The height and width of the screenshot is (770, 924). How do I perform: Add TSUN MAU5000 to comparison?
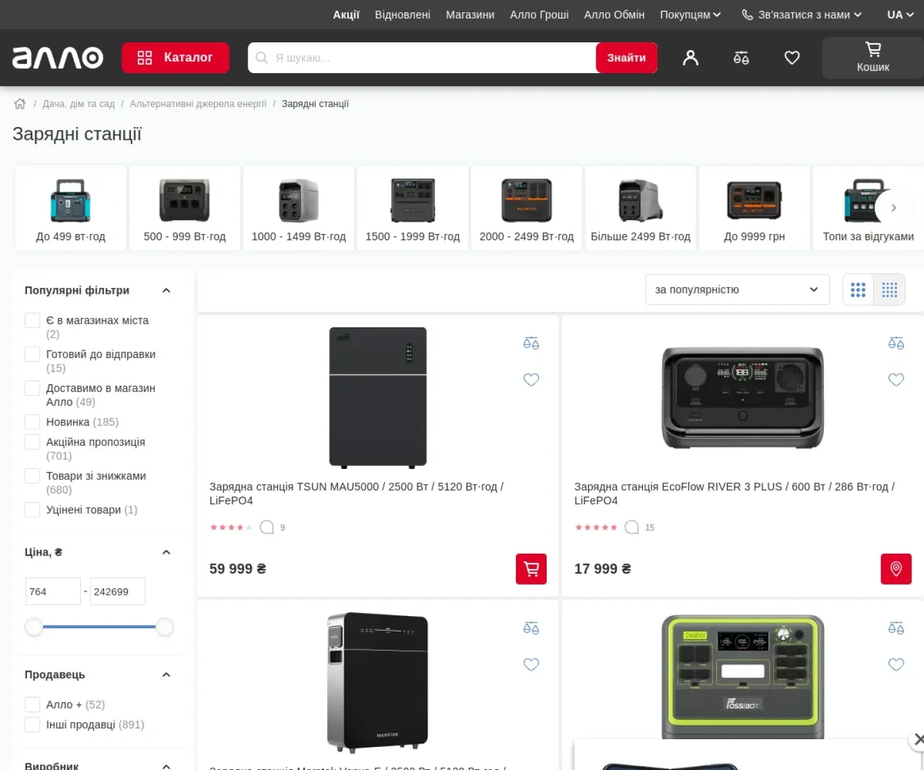[x=531, y=343]
